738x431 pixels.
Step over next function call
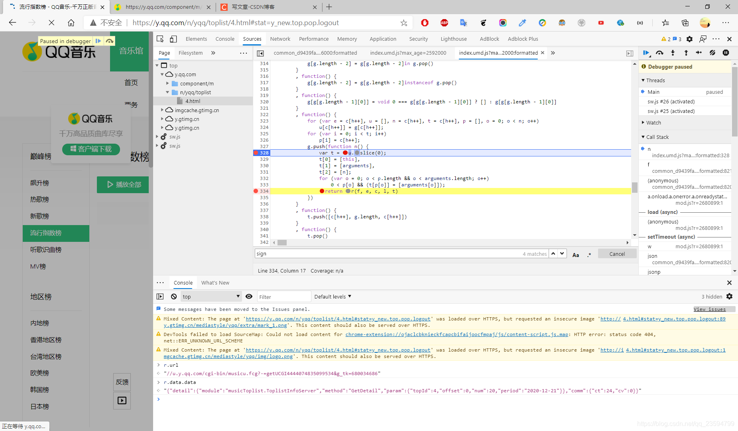pyautogui.click(x=659, y=53)
